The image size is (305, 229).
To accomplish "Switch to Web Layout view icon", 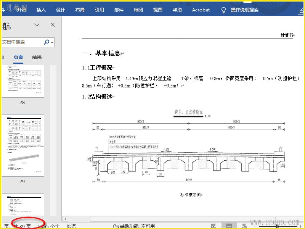I will [244, 226].
